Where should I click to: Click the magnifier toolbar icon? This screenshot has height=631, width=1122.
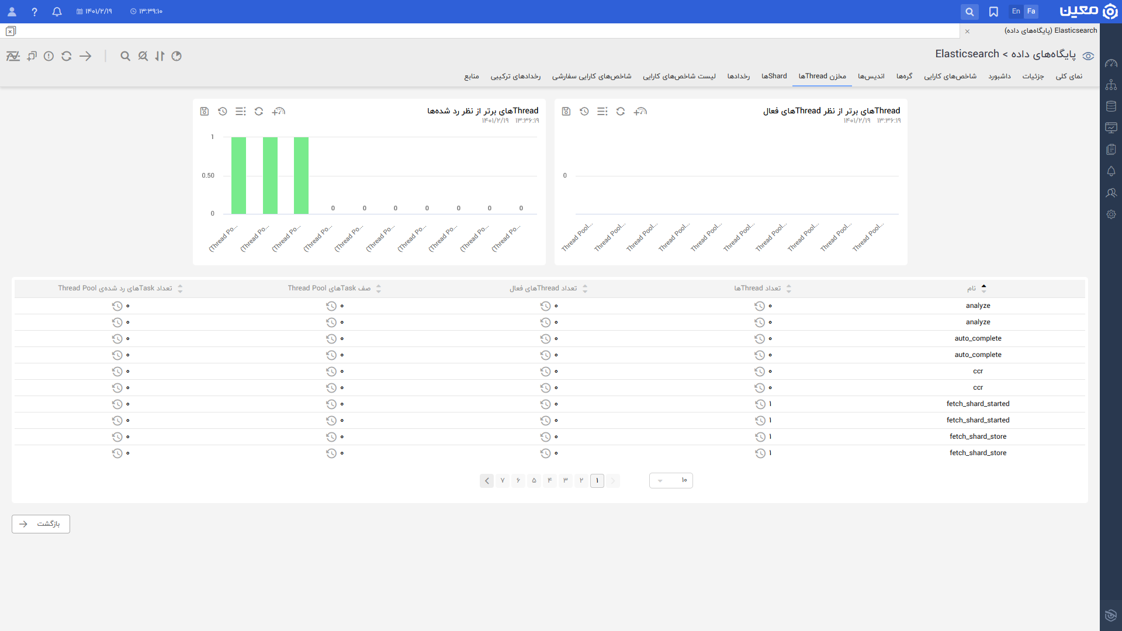click(x=125, y=56)
